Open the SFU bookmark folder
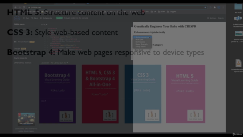Image resolution: width=243 pixels, height=137 pixels. pos(145,12)
